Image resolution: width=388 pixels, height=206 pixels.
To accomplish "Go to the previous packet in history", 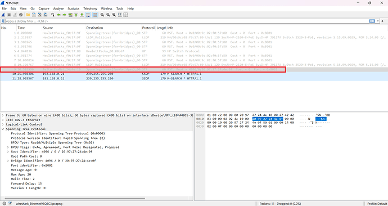I will coord(58,15).
